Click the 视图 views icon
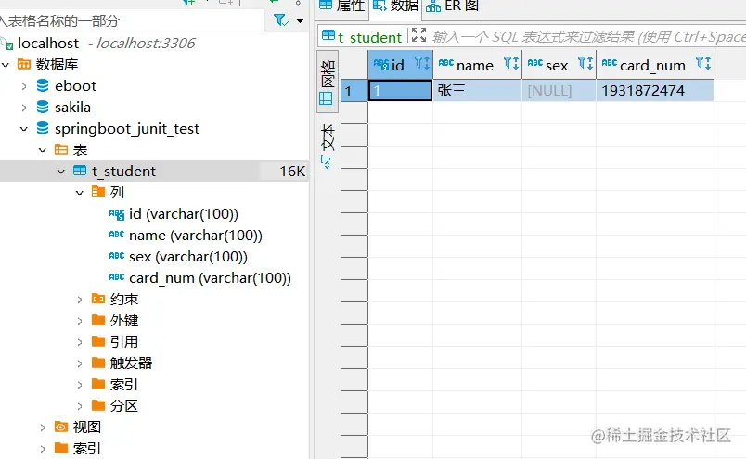Screen dimensions: 746x459 (61, 427)
